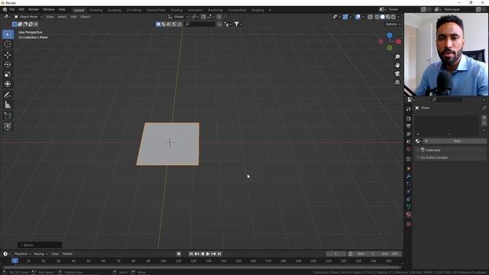This screenshot has width=489, height=275.
Task: Click the viewport zoom magnifier icon
Action: (397, 57)
